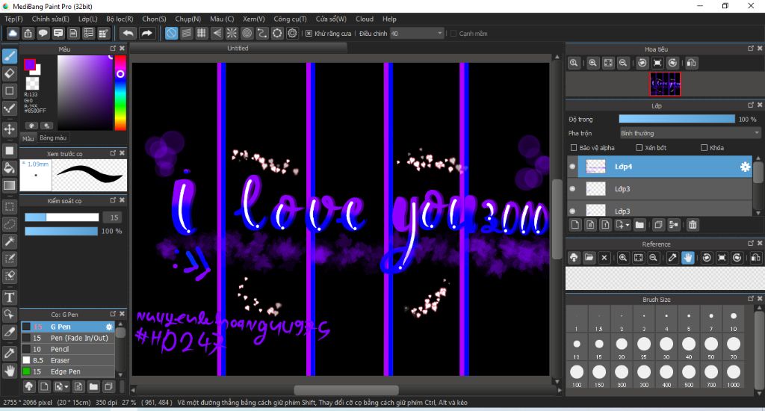
Task: Open Pha trộn blending mode dropdown
Action: click(x=690, y=133)
